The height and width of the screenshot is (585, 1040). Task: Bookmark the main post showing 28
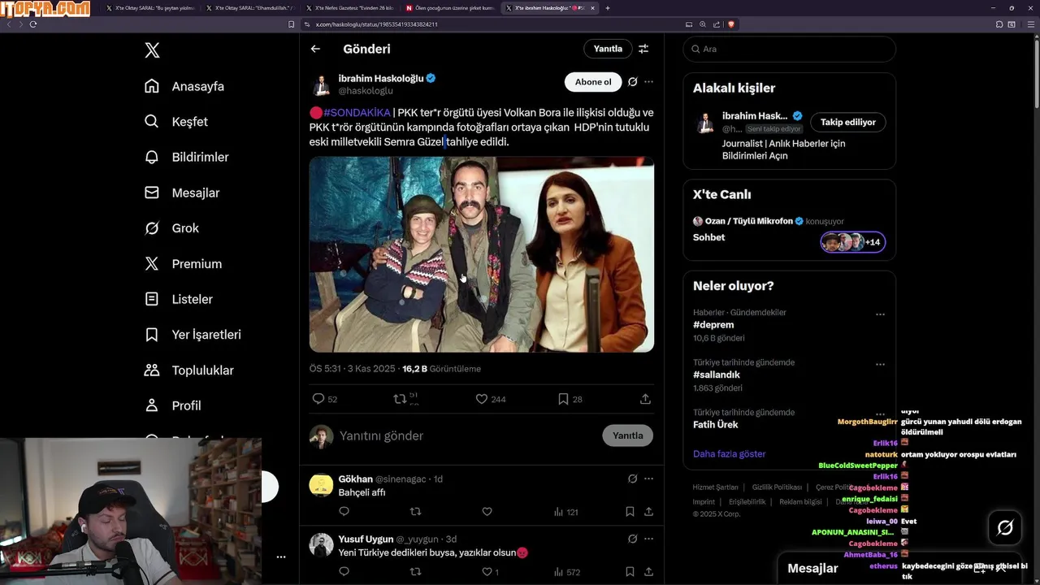(563, 399)
